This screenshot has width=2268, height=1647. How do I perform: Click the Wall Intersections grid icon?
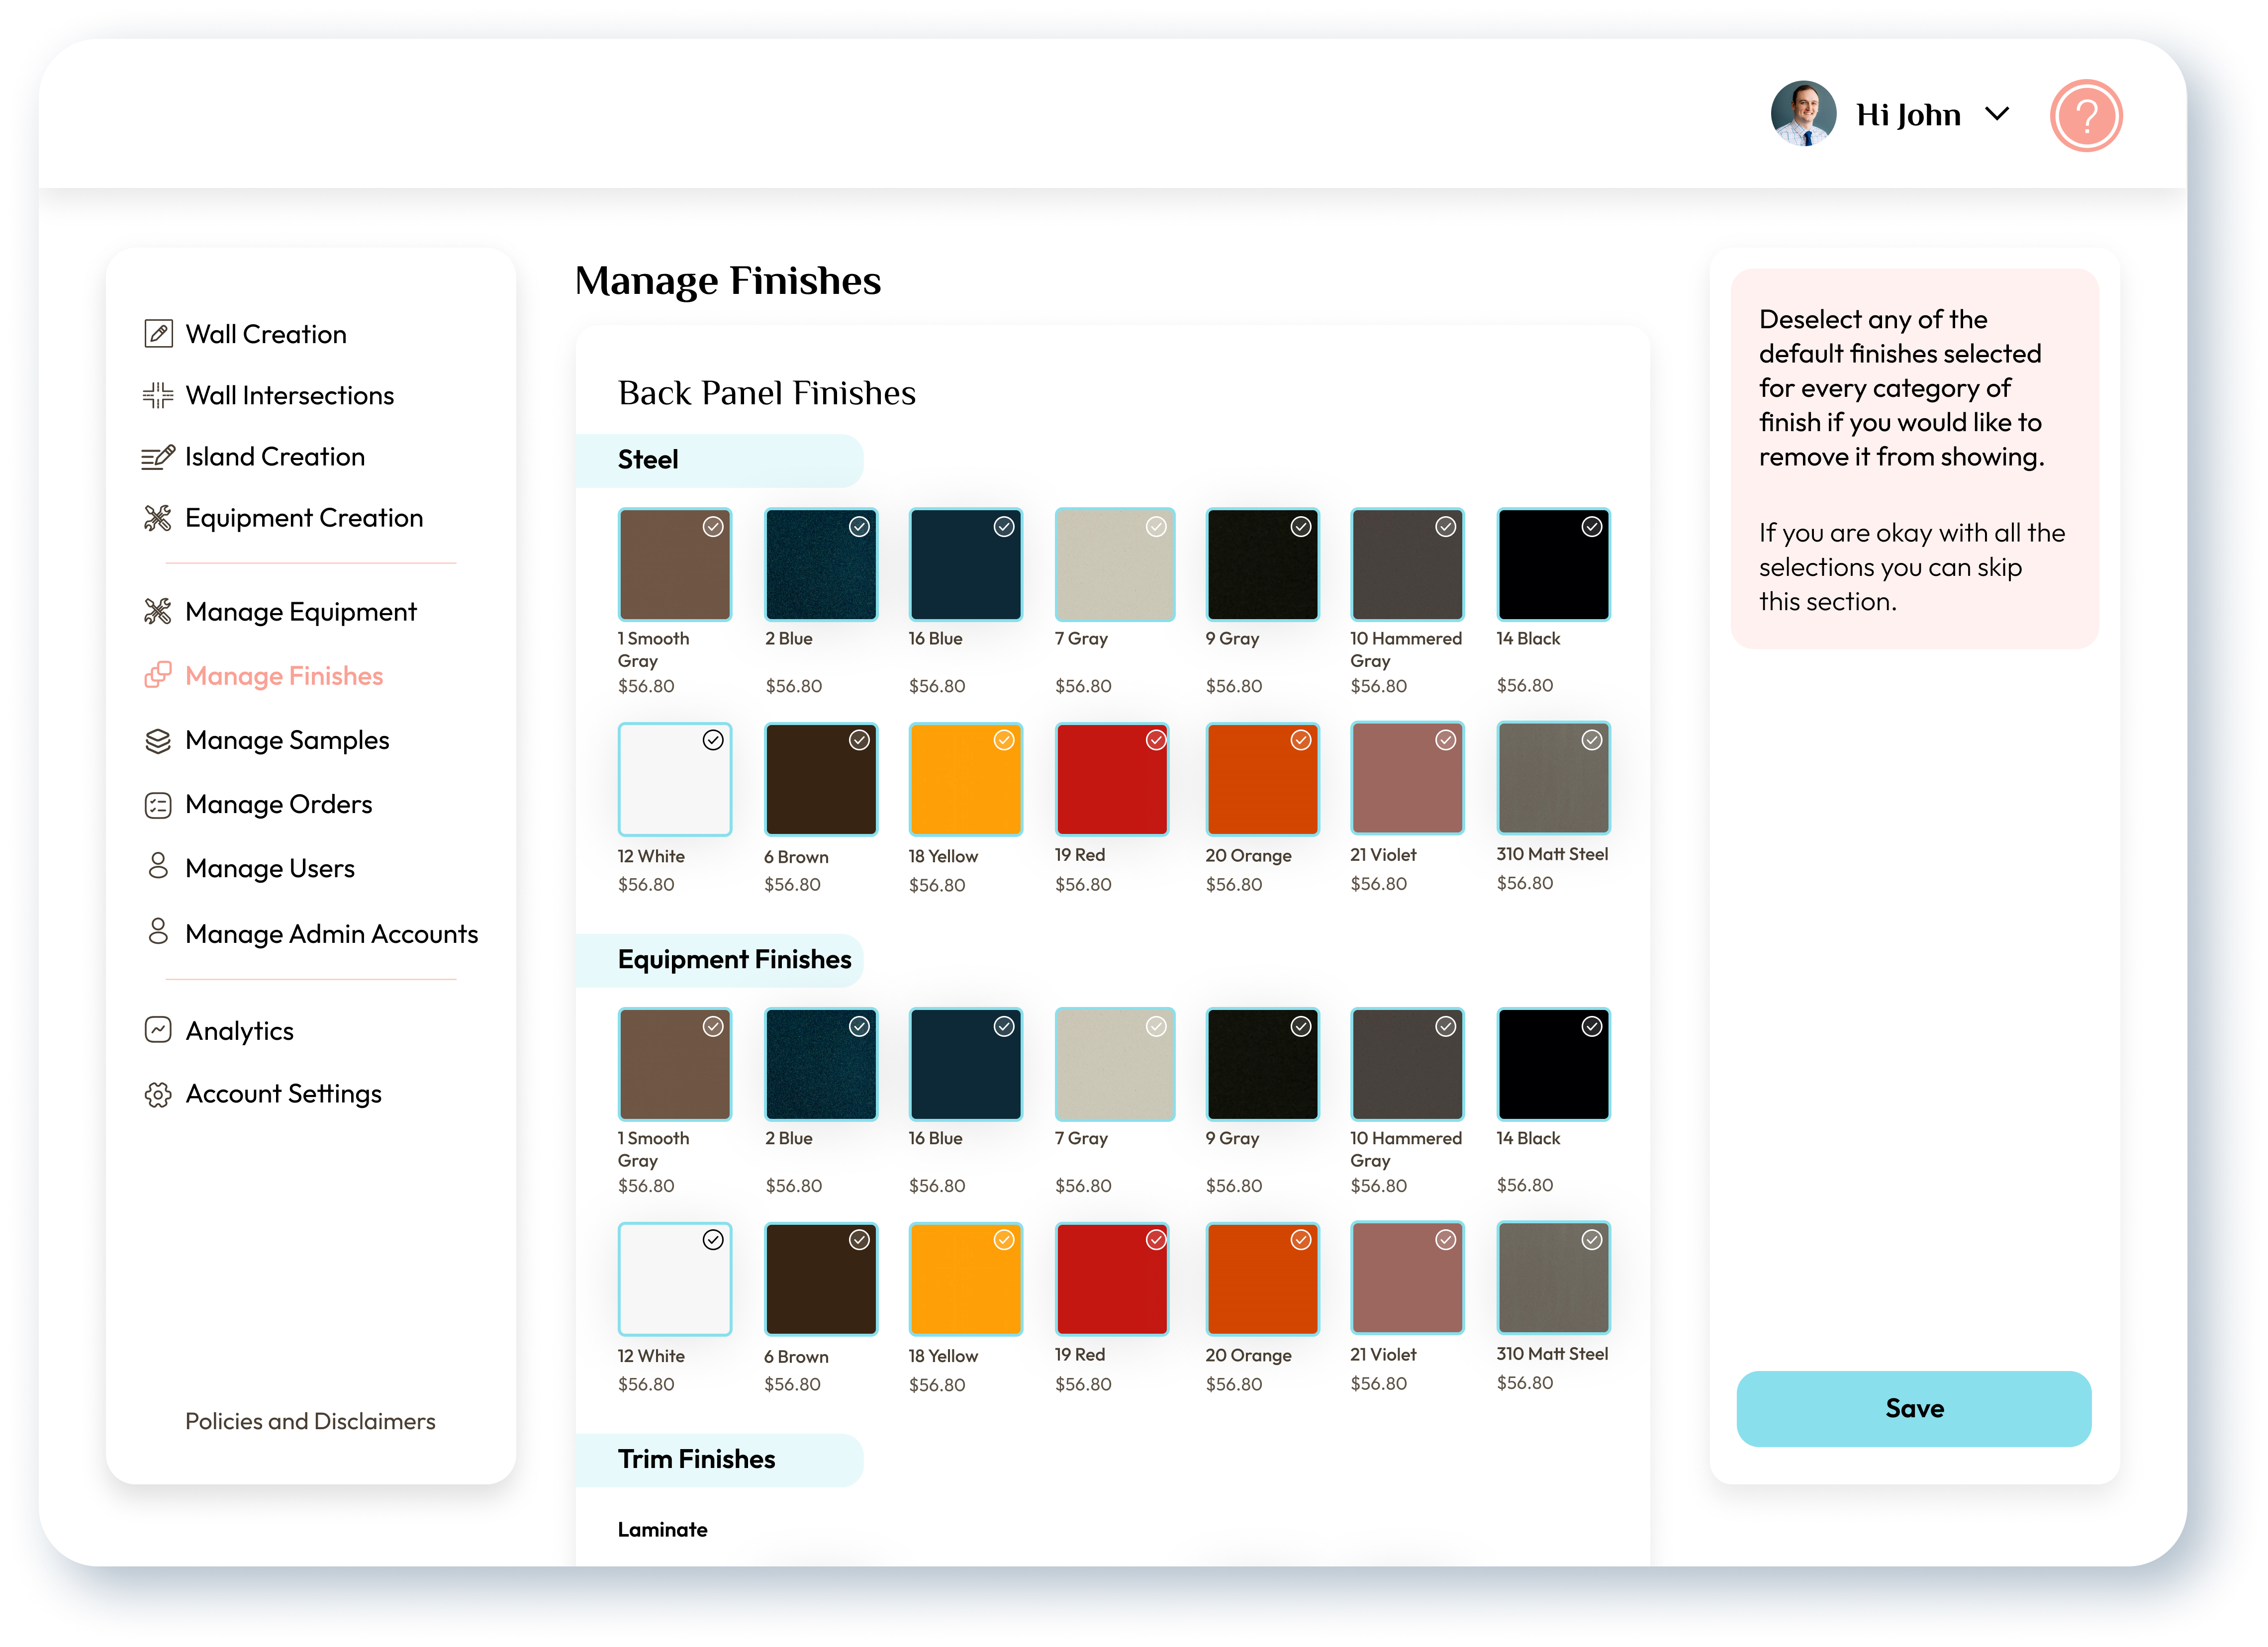tap(158, 395)
